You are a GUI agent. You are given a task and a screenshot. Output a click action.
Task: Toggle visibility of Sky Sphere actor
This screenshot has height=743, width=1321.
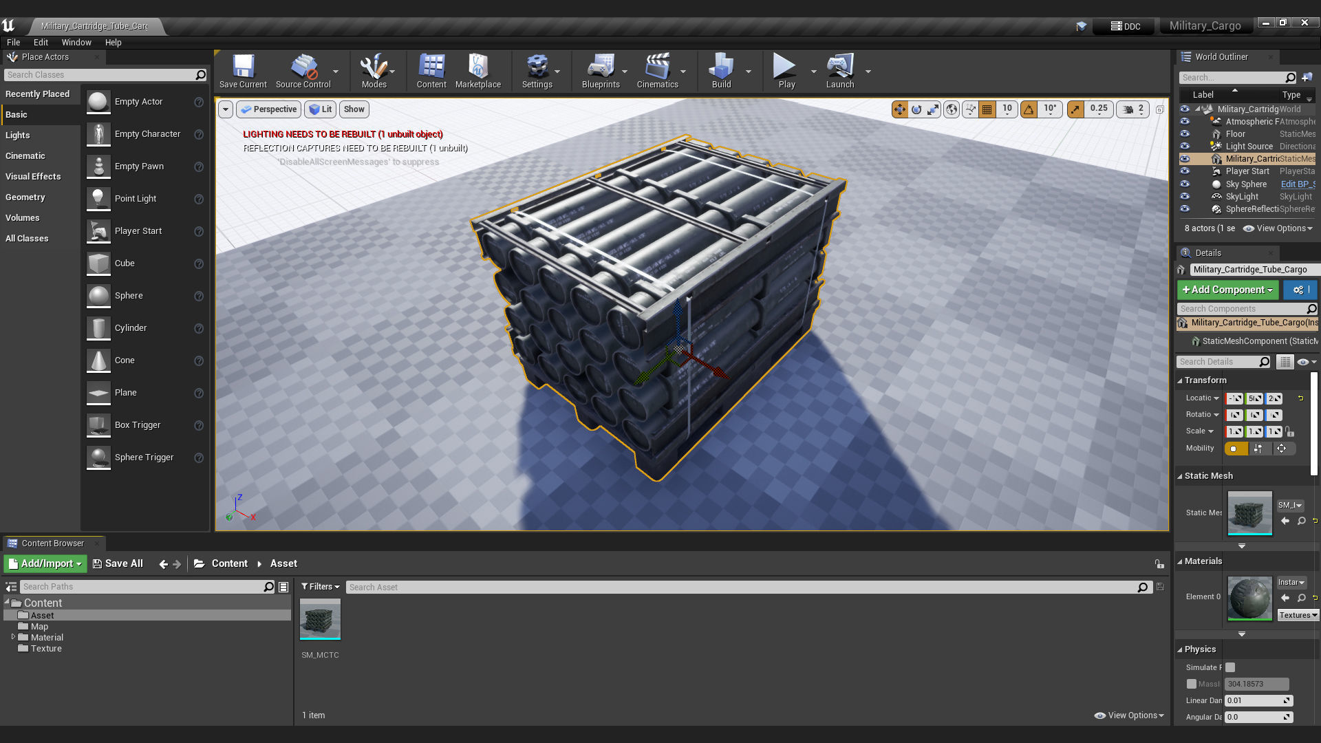(x=1185, y=184)
